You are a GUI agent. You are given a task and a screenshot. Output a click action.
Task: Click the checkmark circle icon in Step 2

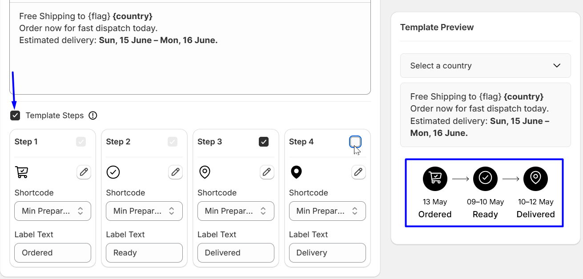tap(113, 172)
